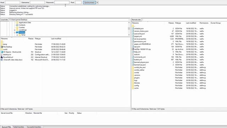Switch to the Failed transfers tab
The image size is (227, 128).
pyautogui.click(x=19, y=127)
